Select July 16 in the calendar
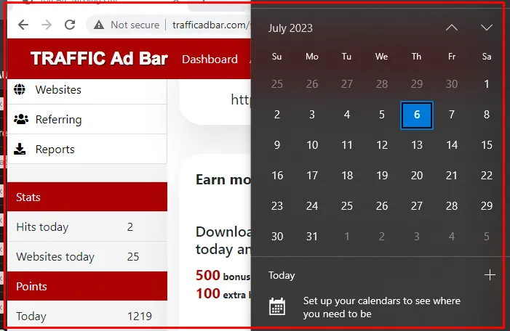 click(x=277, y=176)
